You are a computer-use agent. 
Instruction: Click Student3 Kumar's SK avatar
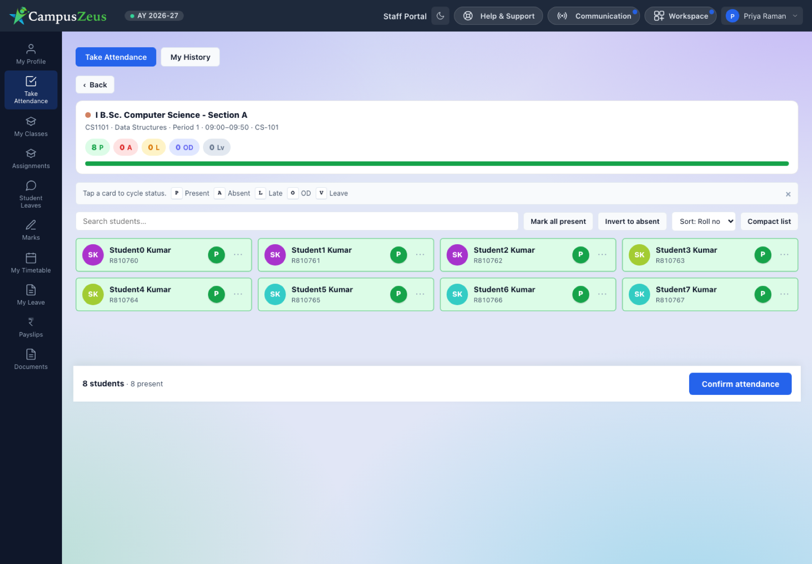pos(639,255)
